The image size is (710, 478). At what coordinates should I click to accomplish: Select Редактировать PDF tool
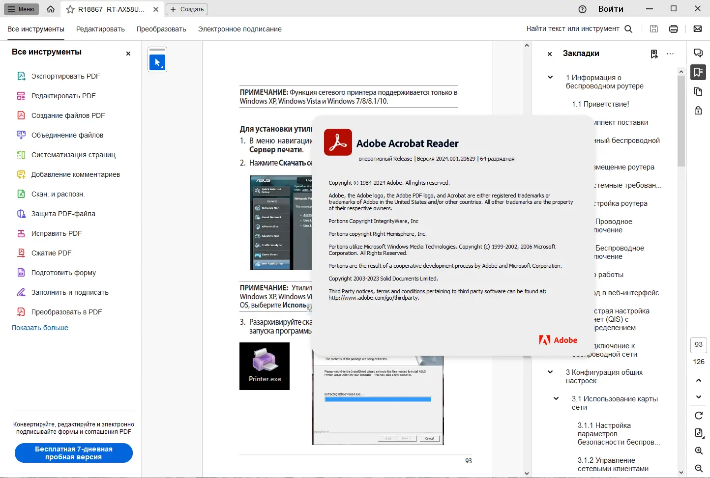[63, 96]
